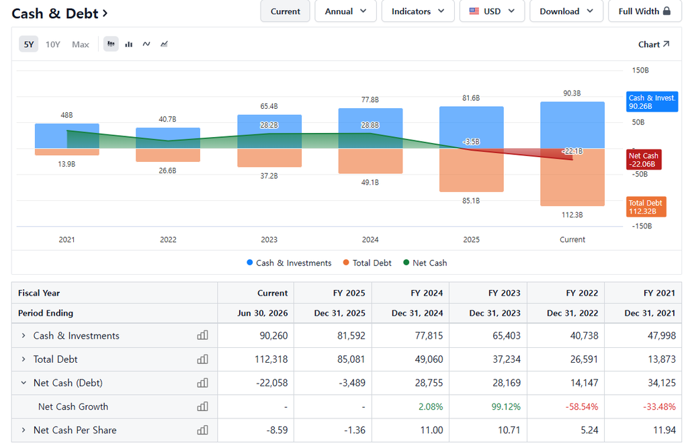Viewport: 688px width, 446px height.
Task: Open the Annual period dropdown
Action: coord(345,11)
